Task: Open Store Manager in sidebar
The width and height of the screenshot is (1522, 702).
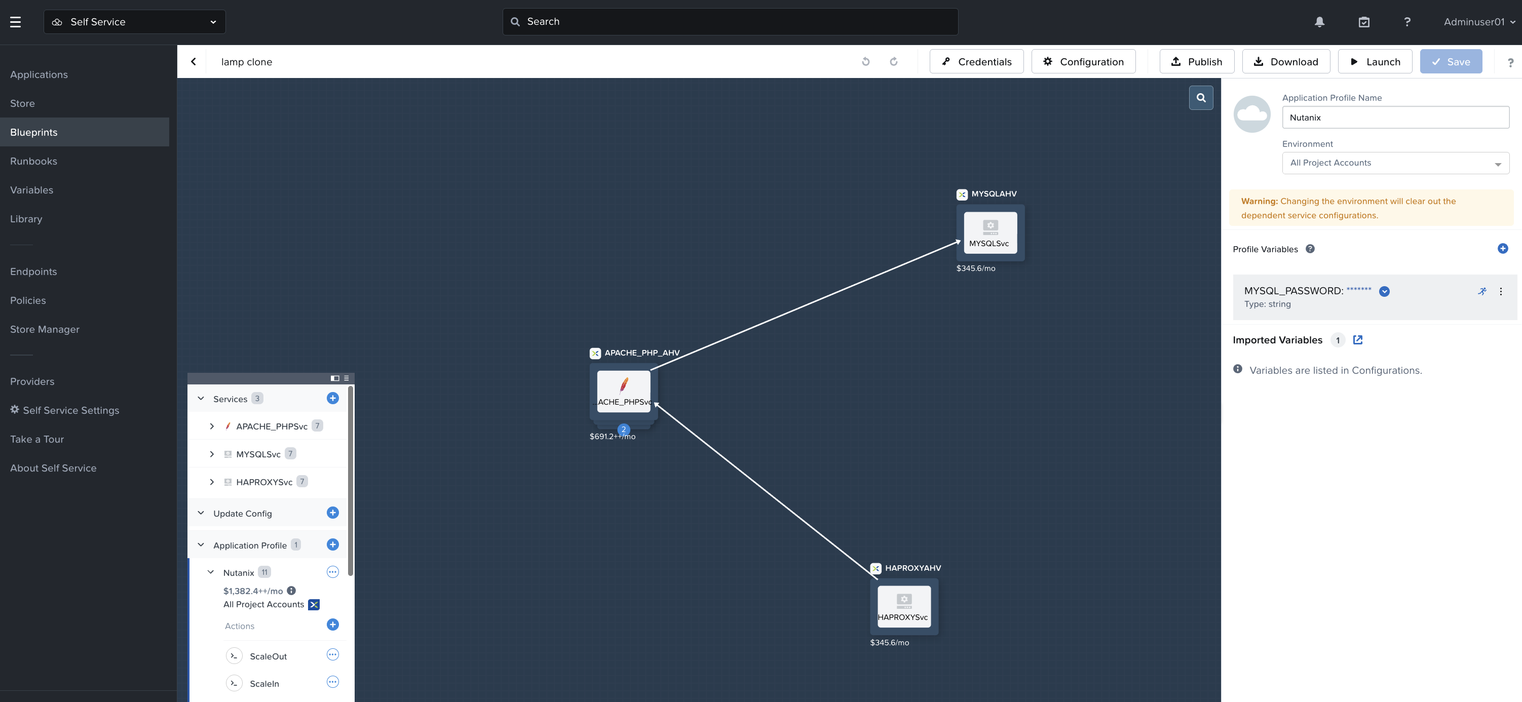Action: pyautogui.click(x=45, y=329)
